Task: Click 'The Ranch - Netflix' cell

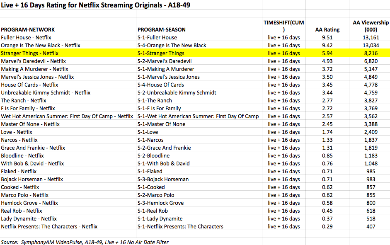Action: 24,100
